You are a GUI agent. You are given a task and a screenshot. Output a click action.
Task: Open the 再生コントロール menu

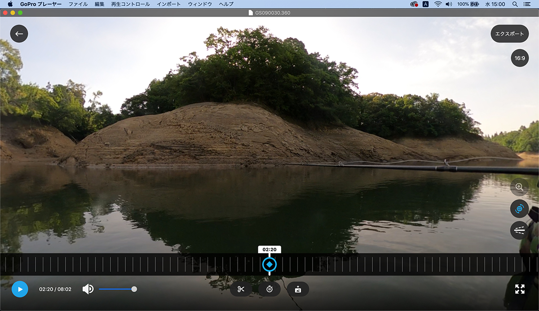pos(130,4)
